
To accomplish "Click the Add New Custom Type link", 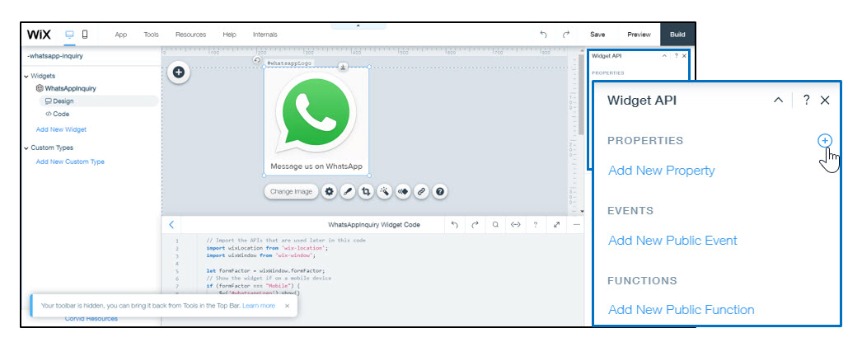I will (70, 162).
